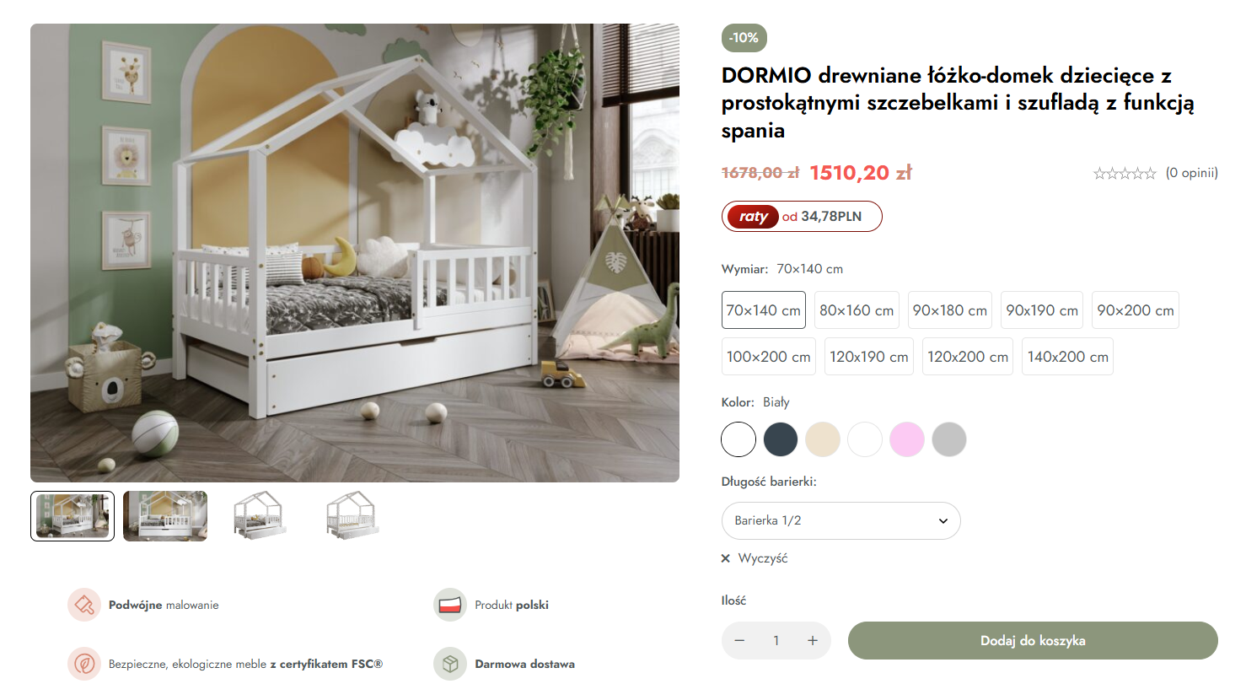
Task: Open the Długość barierki dropdown
Action: tap(841, 521)
